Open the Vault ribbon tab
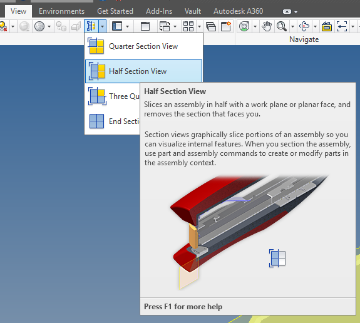This screenshot has width=360, height=323. (x=193, y=11)
